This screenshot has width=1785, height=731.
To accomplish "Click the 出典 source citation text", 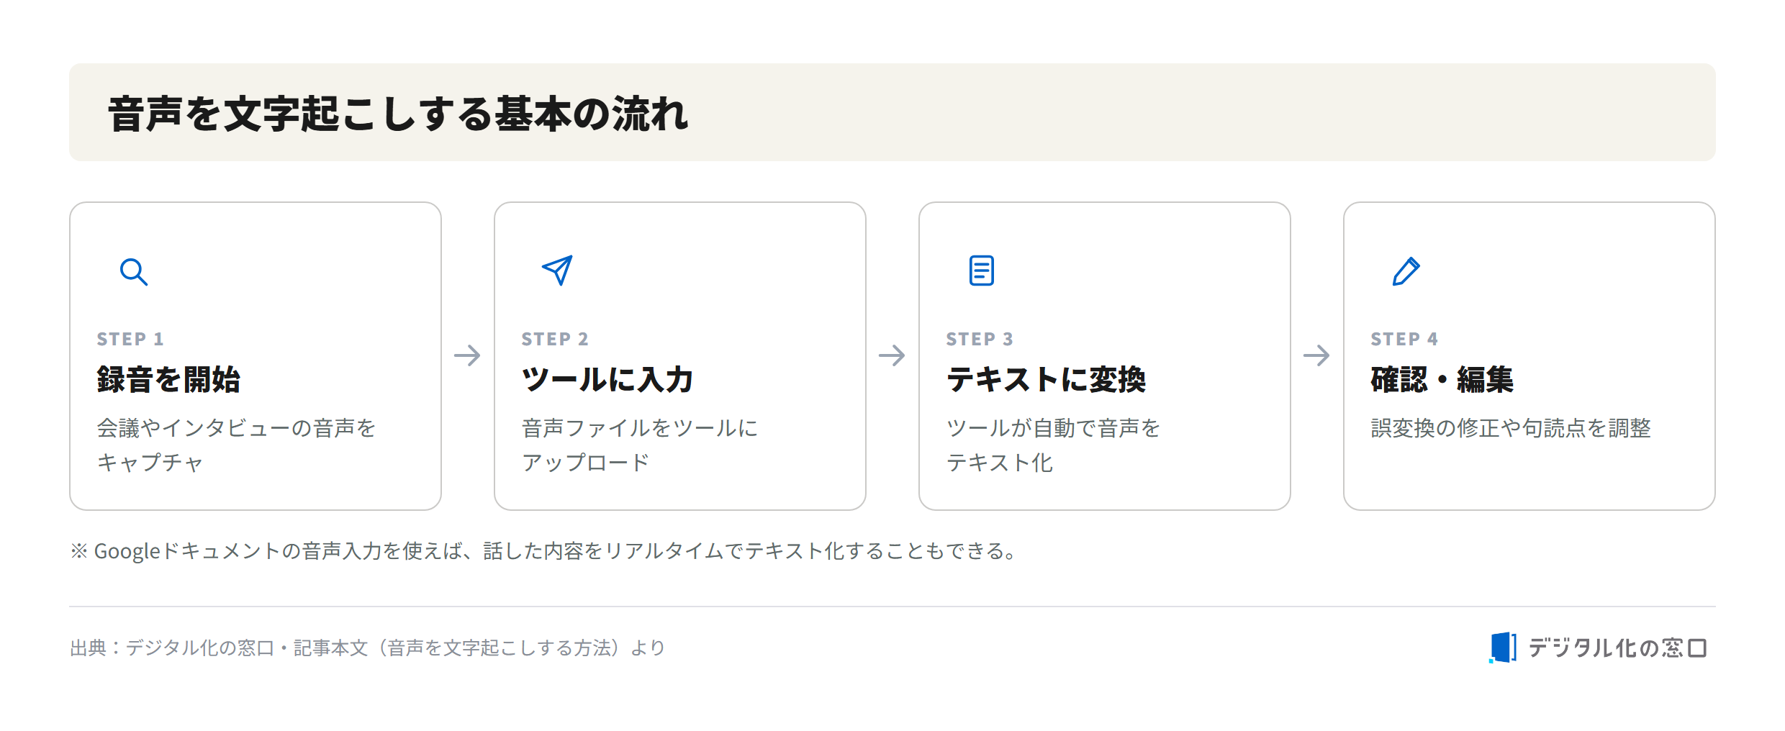I will pos(367,648).
